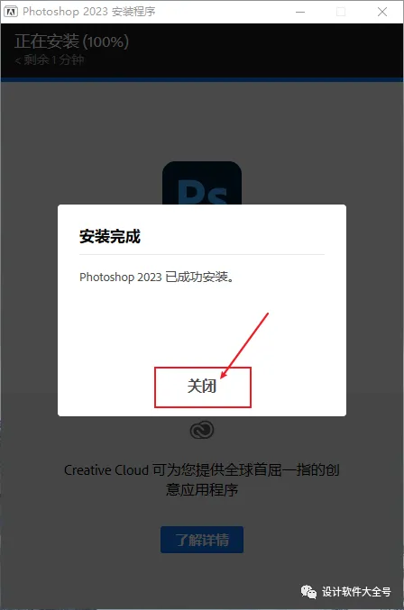404x610 pixels.
Task: Click the WeChat logo in the watermark
Action: point(308,592)
